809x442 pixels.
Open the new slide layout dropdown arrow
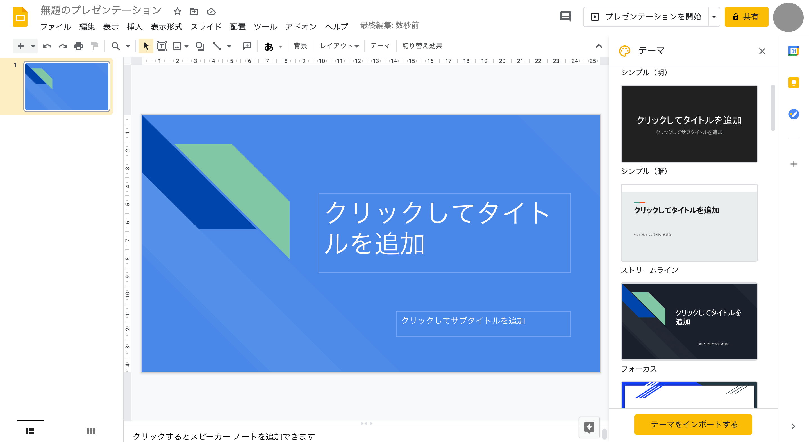tap(33, 46)
